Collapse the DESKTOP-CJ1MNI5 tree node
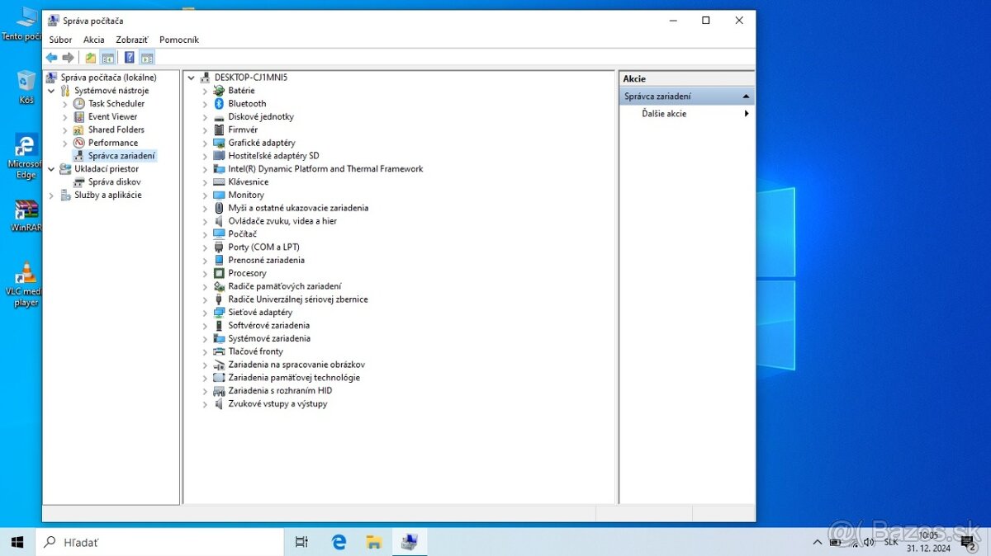The width and height of the screenshot is (991, 556). coord(192,77)
